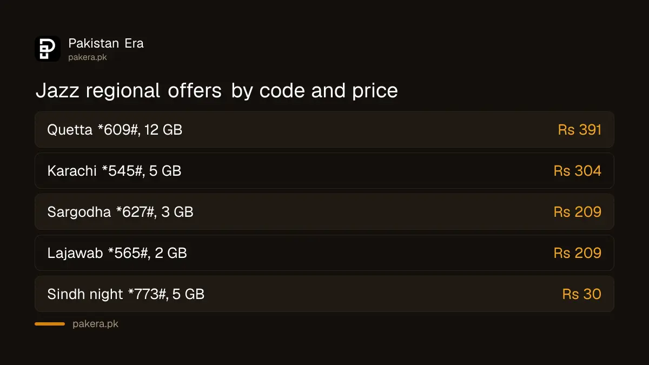Open the Sindh night *773# offer row

point(325,294)
